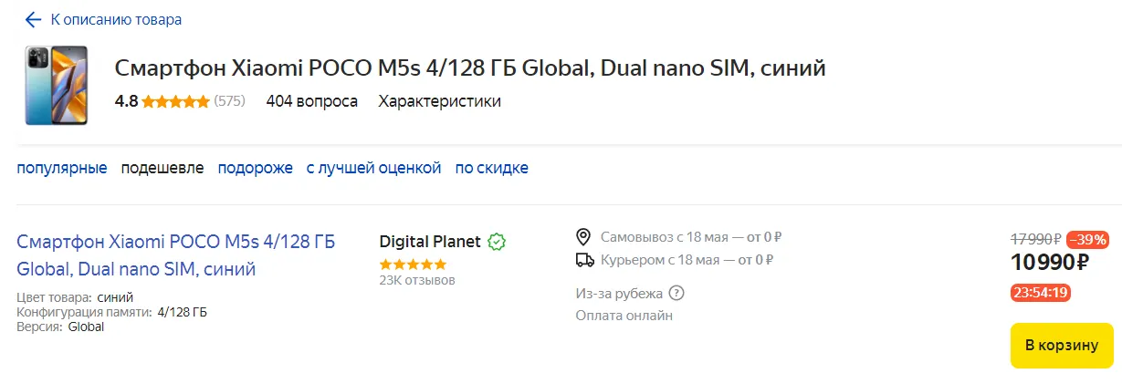Image resolution: width=1122 pixels, height=384 pixels.
Task: Open the 575 reviews count
Action: pyautogui.click(x=229, y=101)
